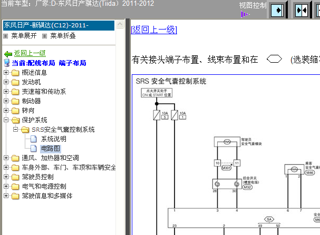This screenshot has height=235, width=320.
Task: Click the expand-right view control icon
Action: [277, 10]
